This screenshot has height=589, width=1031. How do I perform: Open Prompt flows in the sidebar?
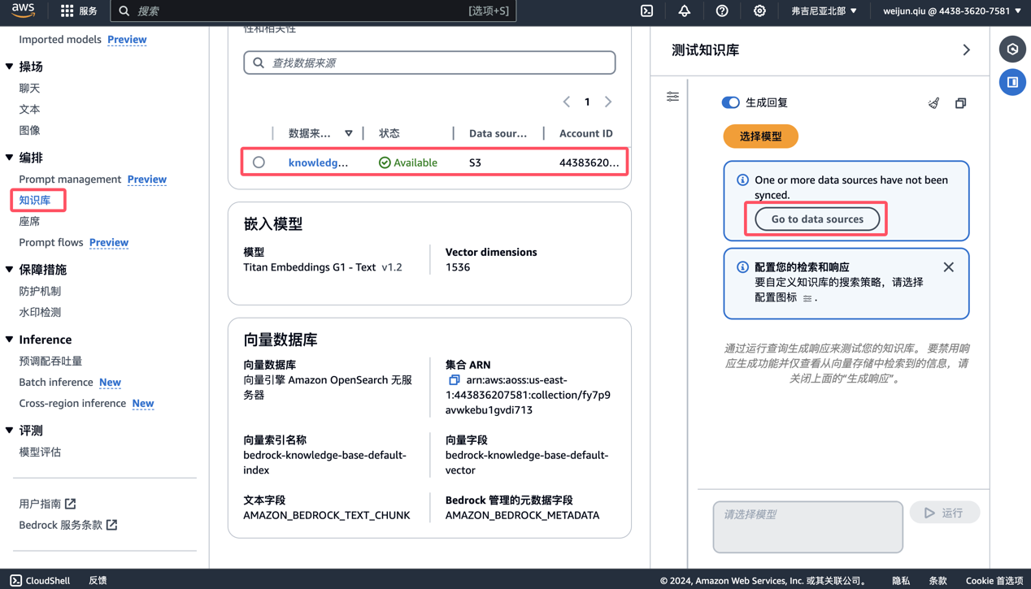[51, 242]
